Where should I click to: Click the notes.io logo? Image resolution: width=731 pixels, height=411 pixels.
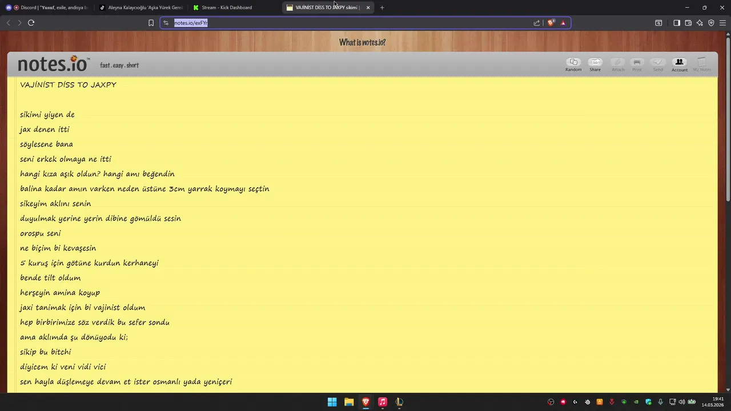click(53, 63)
